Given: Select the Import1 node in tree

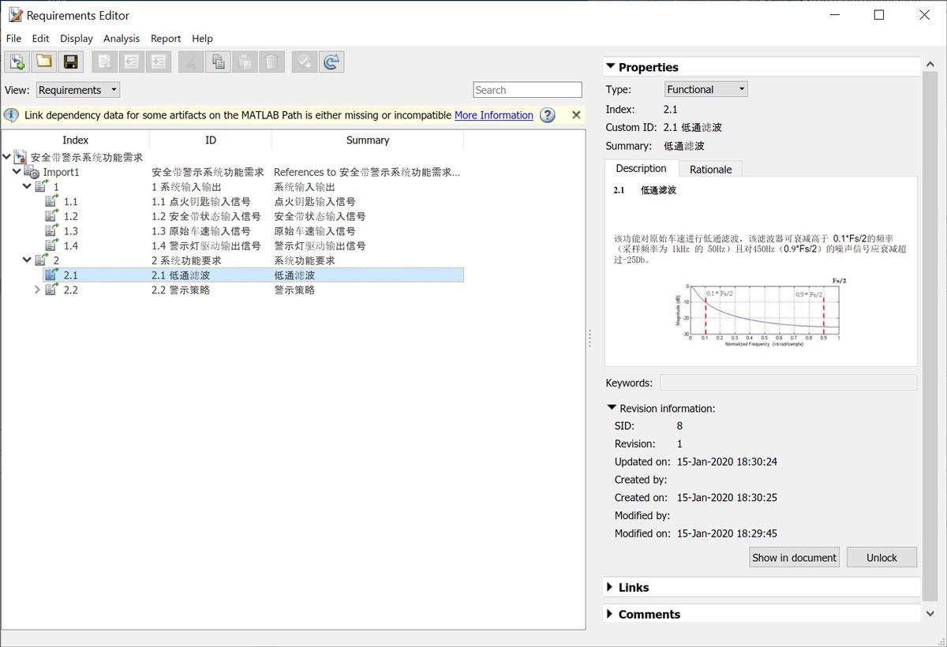Looking at the screenshot, I should (x=61, y=172).
